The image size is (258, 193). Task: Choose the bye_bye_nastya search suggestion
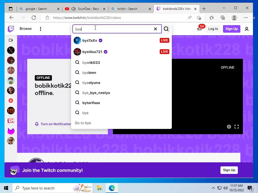point(121,92)
